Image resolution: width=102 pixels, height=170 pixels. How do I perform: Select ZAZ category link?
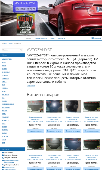(x=3, y=143)
